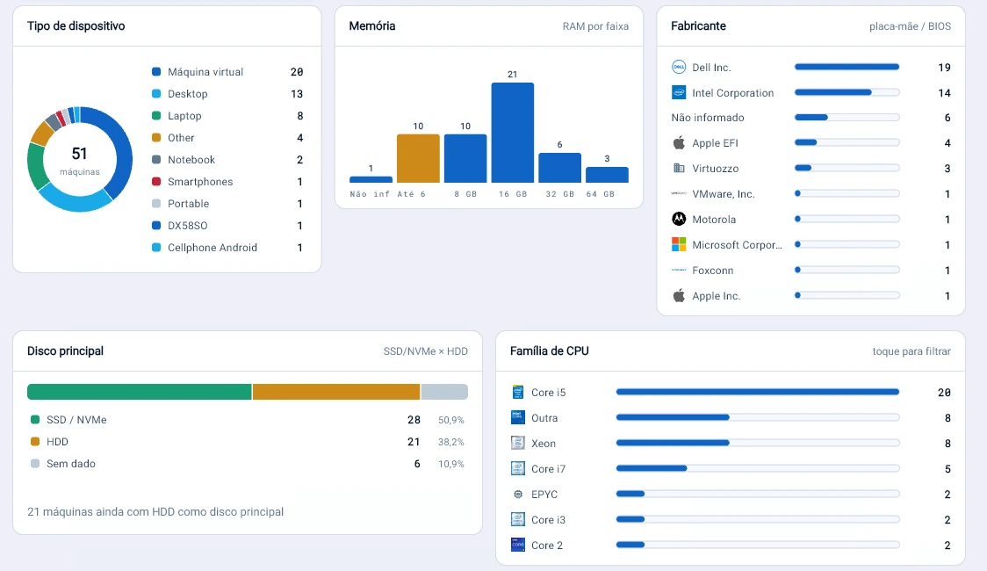Click the SSD / NVMe legend swatch

[35, 419]
